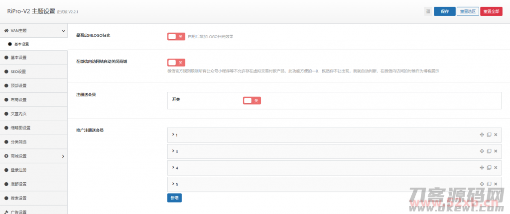Click the clone icon on row 5
The image size is (510, 214).
tap(489, 184)
